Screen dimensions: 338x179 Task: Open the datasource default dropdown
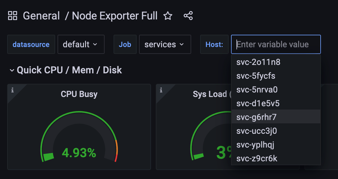pos(81,44)
